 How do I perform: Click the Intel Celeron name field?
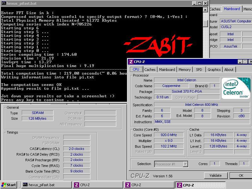click(x=187, y=80)
